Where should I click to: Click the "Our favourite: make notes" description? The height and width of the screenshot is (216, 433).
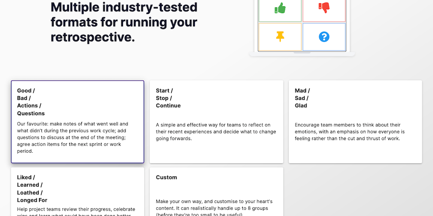coord(73,138)
